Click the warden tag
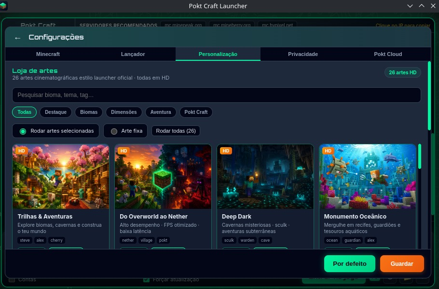This screenshot has height=289, width=439. (247, 240)
